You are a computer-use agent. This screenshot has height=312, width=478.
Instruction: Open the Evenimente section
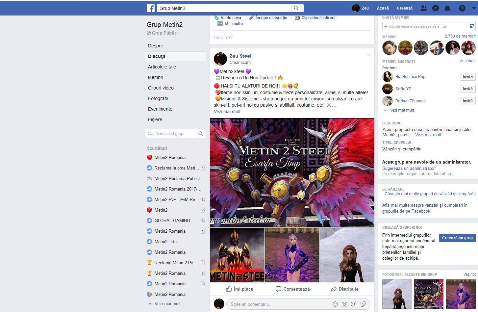[160, 109]
